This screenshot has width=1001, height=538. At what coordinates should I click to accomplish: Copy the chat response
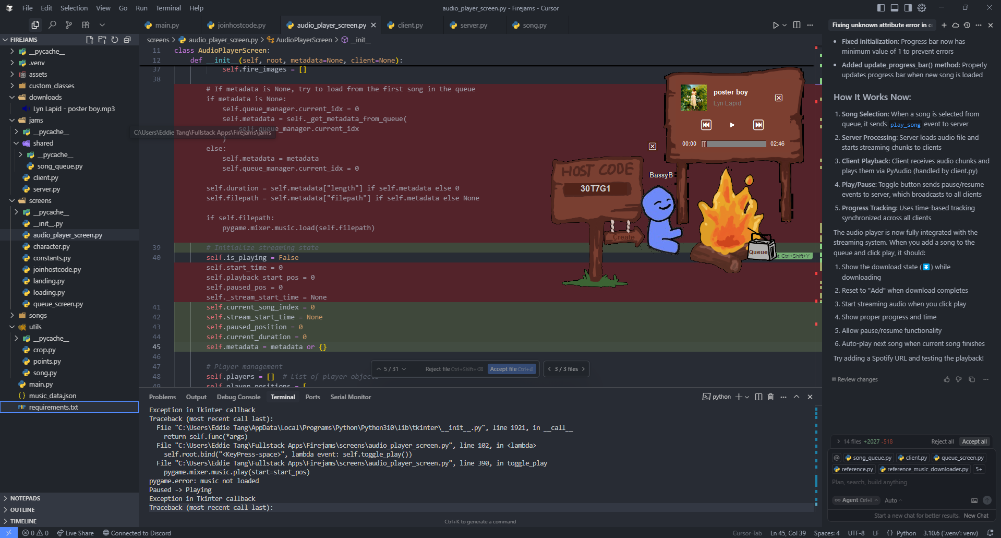click(972, 379)
